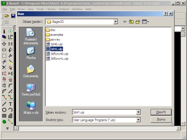Select the Delete X tool

[x=4, y=67]
